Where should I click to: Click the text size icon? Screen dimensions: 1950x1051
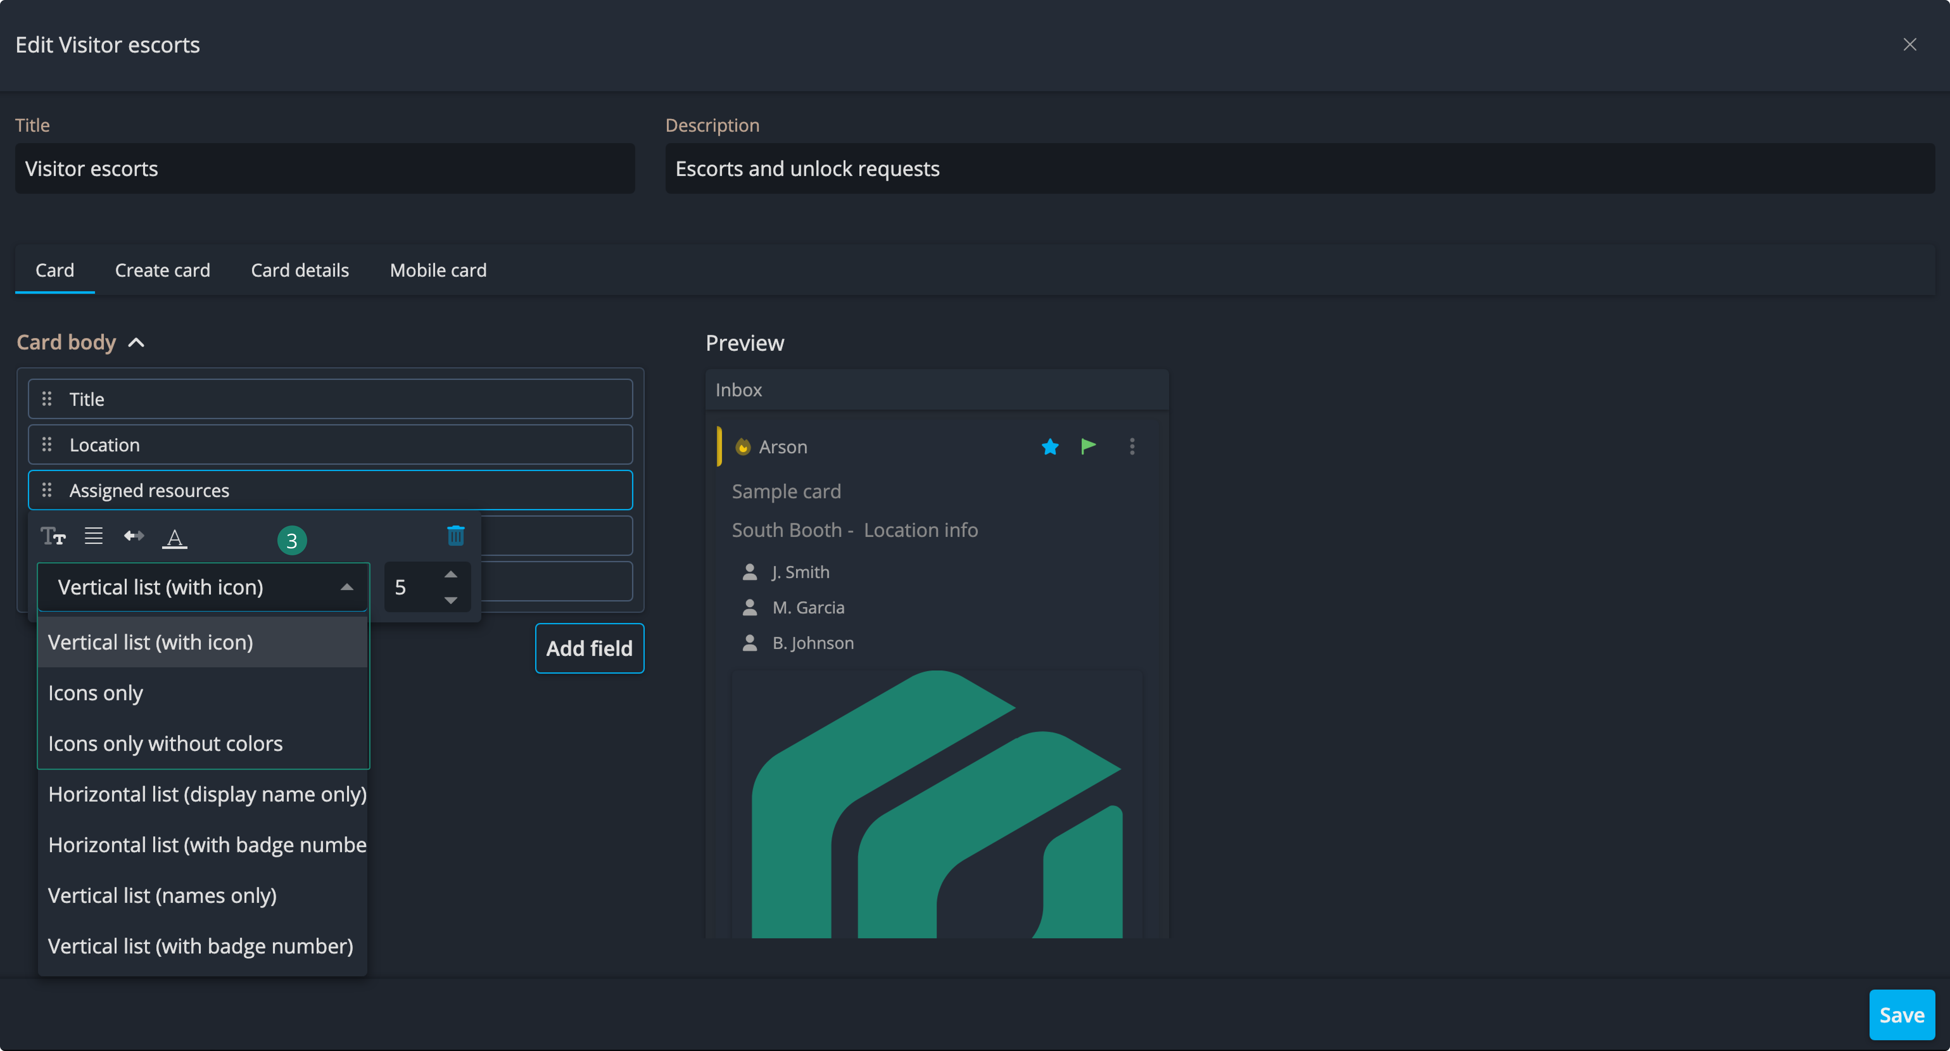point(53,537)
